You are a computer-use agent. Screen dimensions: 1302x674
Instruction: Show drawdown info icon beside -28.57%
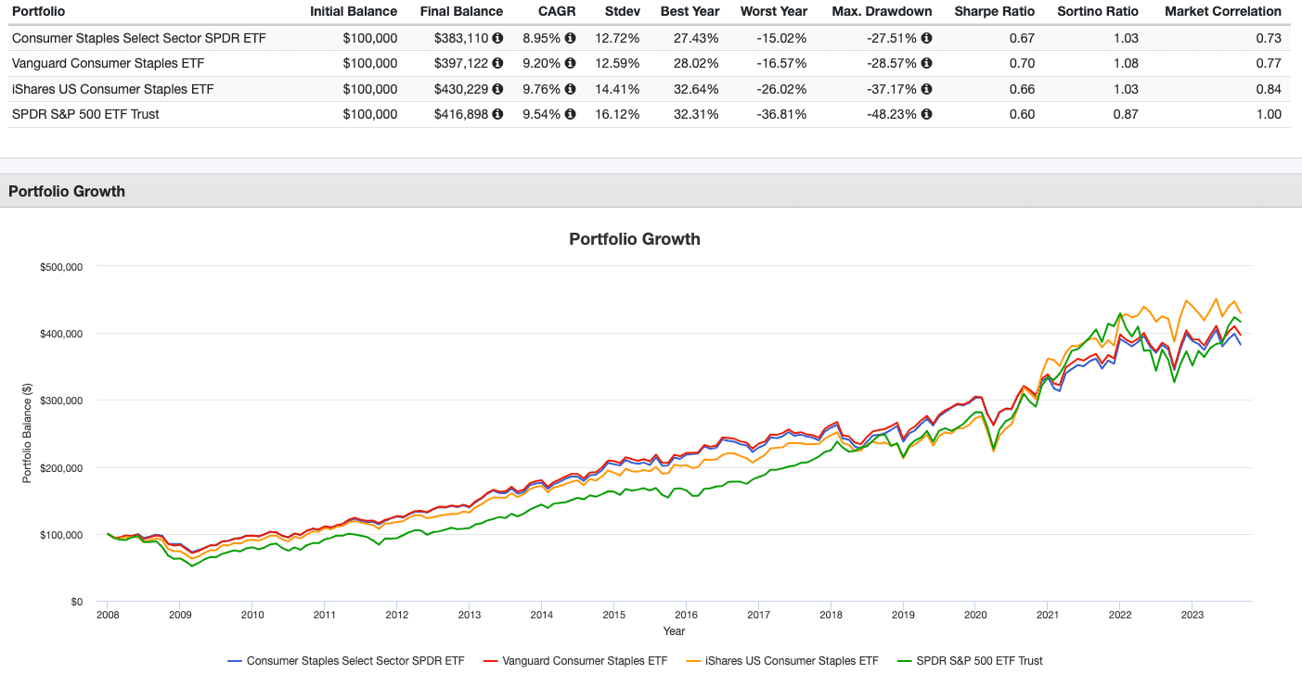[927, 63]
